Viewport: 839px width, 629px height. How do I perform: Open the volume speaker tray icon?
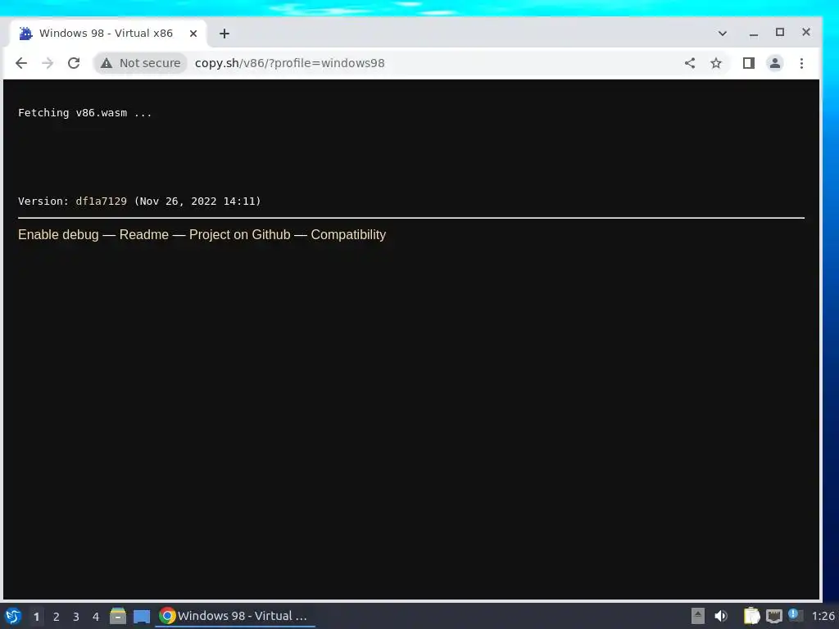click(721, 616)
